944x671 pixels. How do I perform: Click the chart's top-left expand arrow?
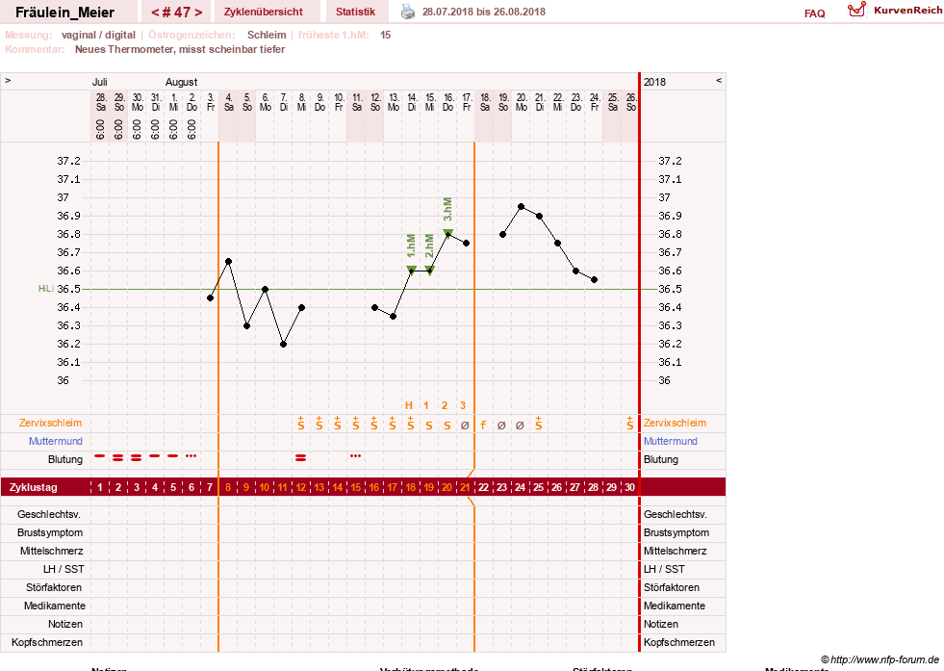(x=8, y=80)
